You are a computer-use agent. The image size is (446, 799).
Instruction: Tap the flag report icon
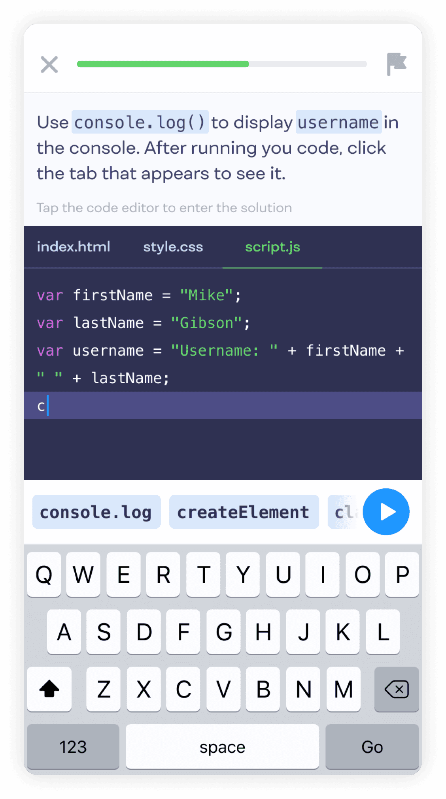click(x=396, y=64)
